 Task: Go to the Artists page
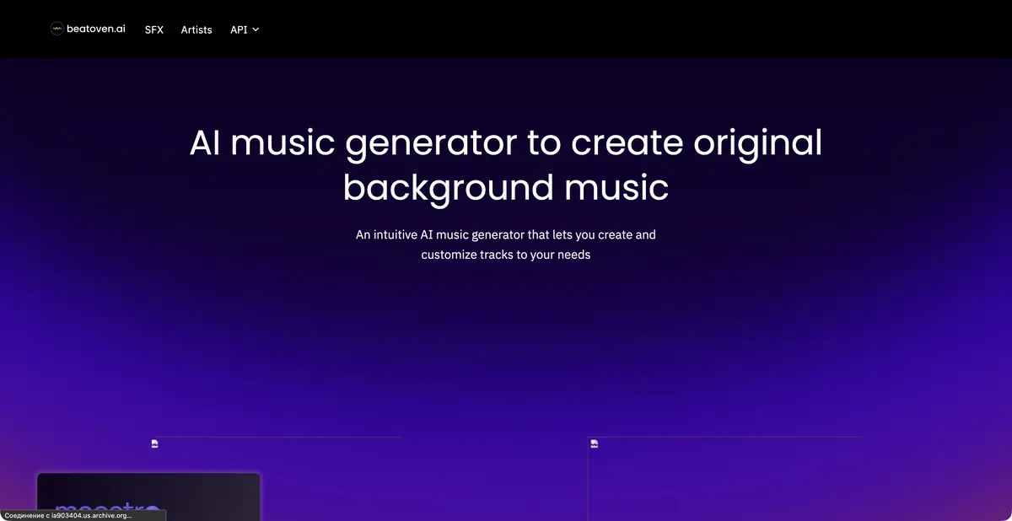(196, 30)
